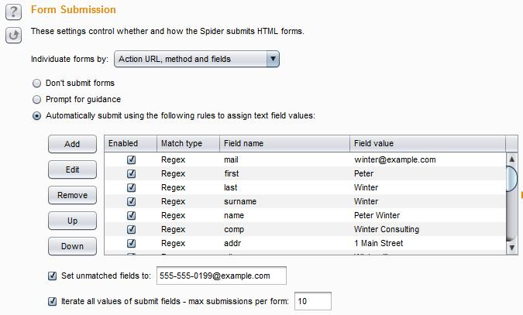Select the "Don't submit forms" radio button

coord(36,83)
